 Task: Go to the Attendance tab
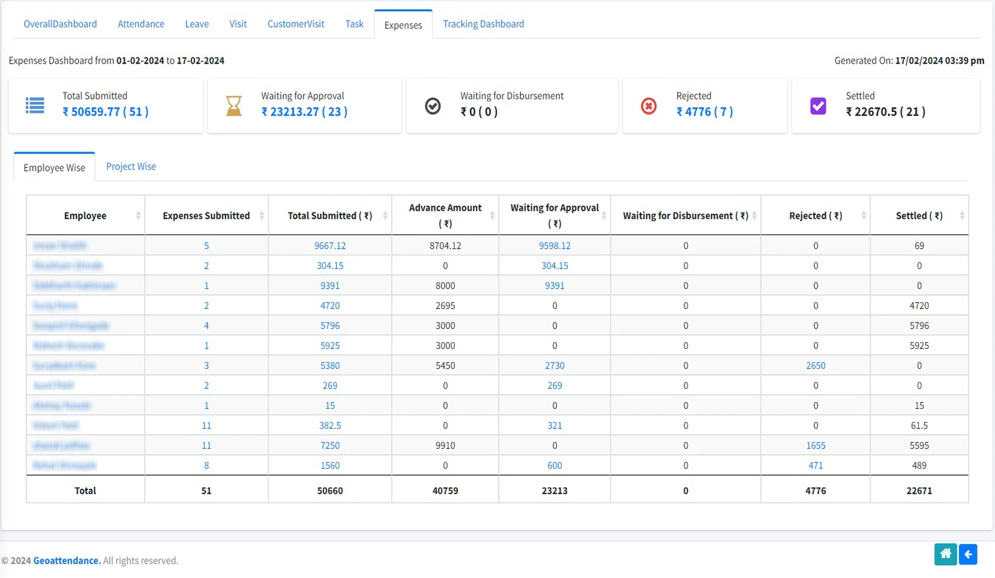pos(140,24)
